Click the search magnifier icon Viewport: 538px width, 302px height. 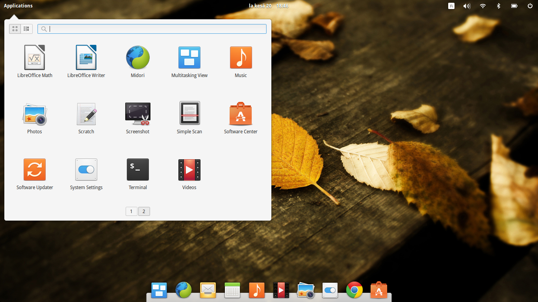pos(44,29)
